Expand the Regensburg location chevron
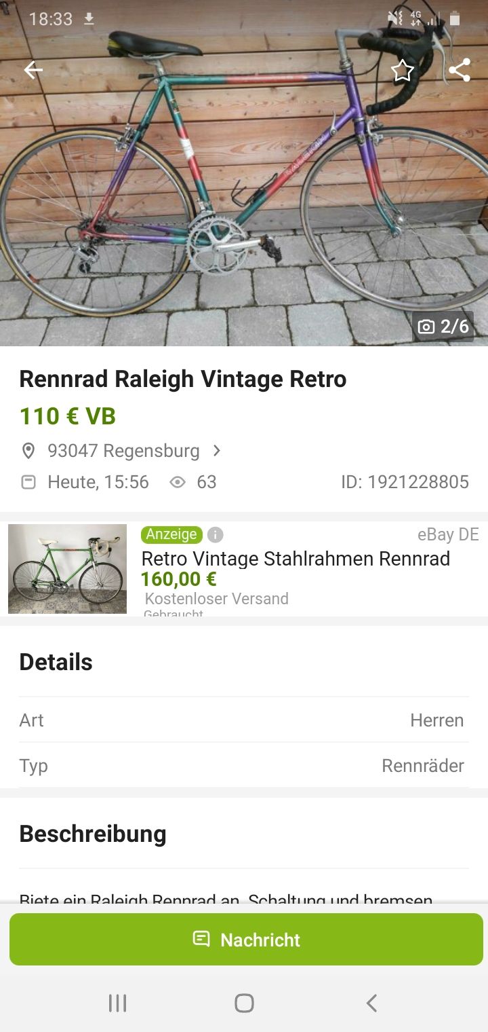This screenshot has width=488, height=1032. (217, 451)
